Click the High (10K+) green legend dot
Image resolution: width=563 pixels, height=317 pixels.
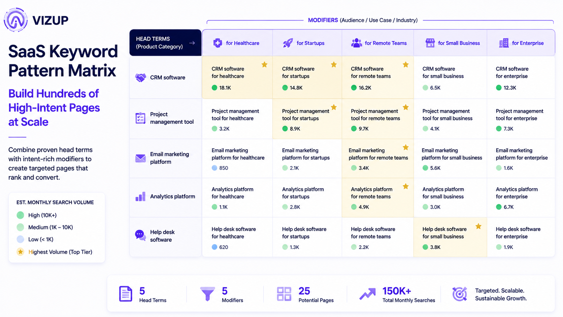click(x=21, y=215)
